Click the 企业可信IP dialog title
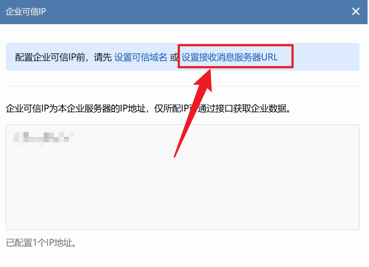Viewport: 369px width, 267px height. (x=26, y=12)
